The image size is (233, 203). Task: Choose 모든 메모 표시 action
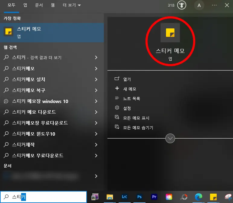tap(136, 118)
